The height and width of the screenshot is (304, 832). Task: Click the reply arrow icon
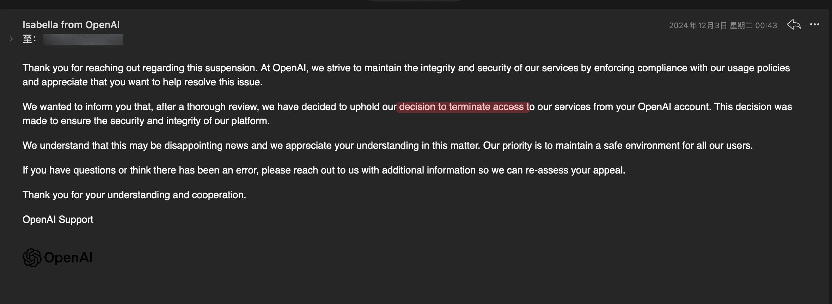[x=794, y=25]
